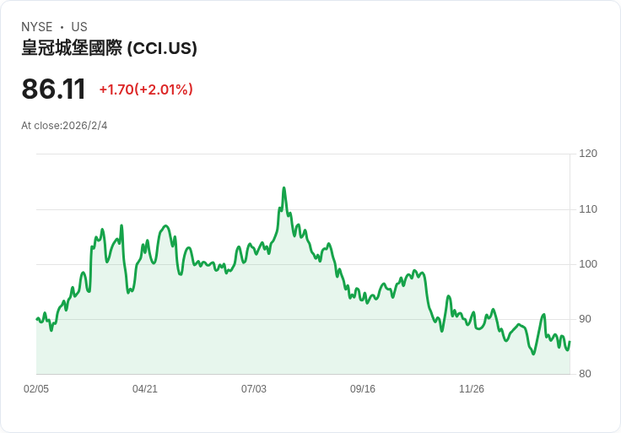621x433 pixels.
Task: Click the +1.70(+2.01%) price change text
Action: (145, 89)
